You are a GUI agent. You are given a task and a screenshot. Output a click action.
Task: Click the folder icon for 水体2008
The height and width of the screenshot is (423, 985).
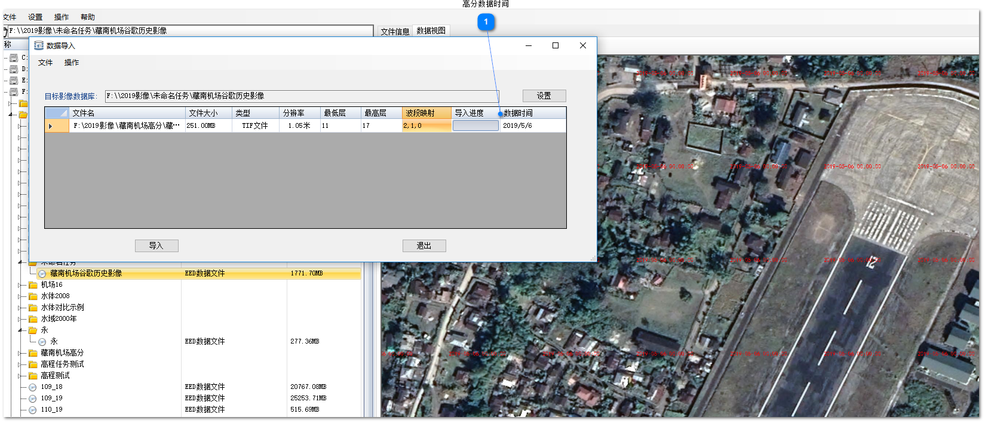33,296
